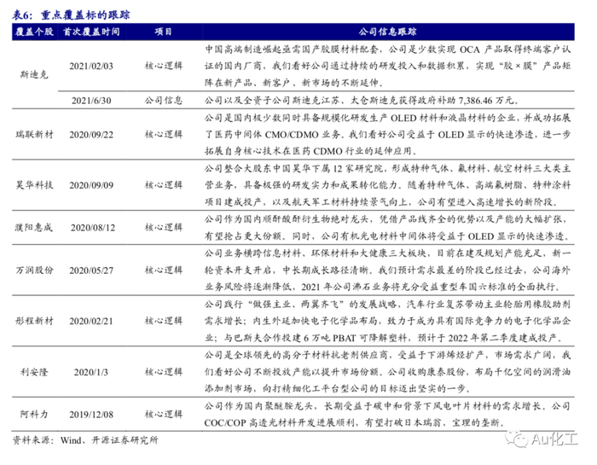Viewport: 597px width, 465px height.
Task: Click the table title '表6：重点覆盖标的跟踪'
Action: [71, 15]
